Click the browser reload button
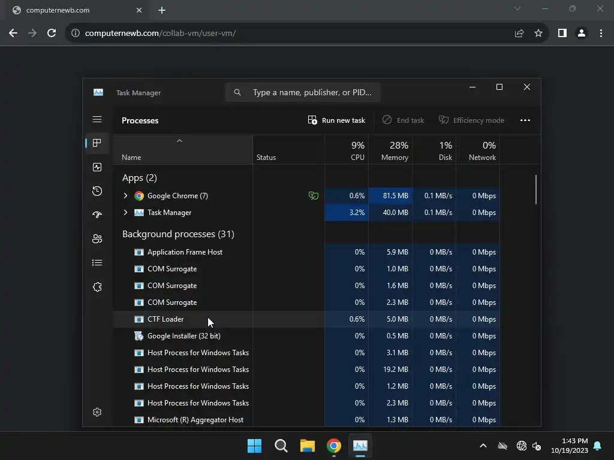614x460 pixels. click(x=52, y=33)
